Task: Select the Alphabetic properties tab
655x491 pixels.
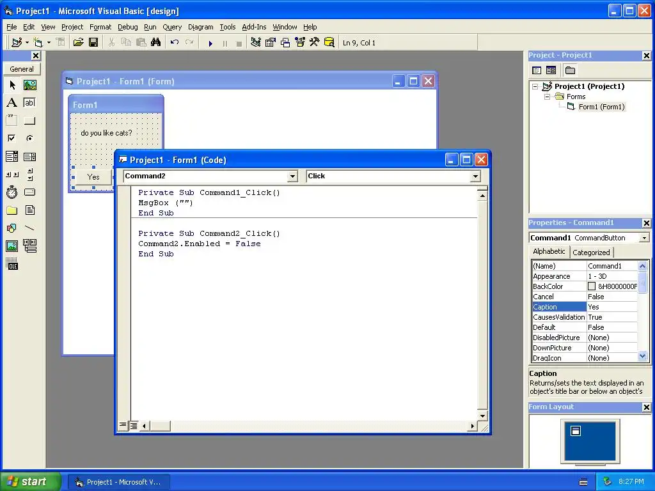Action: point(549,251)
